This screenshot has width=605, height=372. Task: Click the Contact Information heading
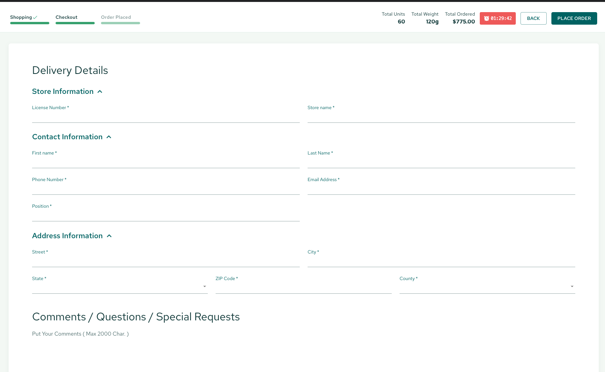click(x=67, y=137)
